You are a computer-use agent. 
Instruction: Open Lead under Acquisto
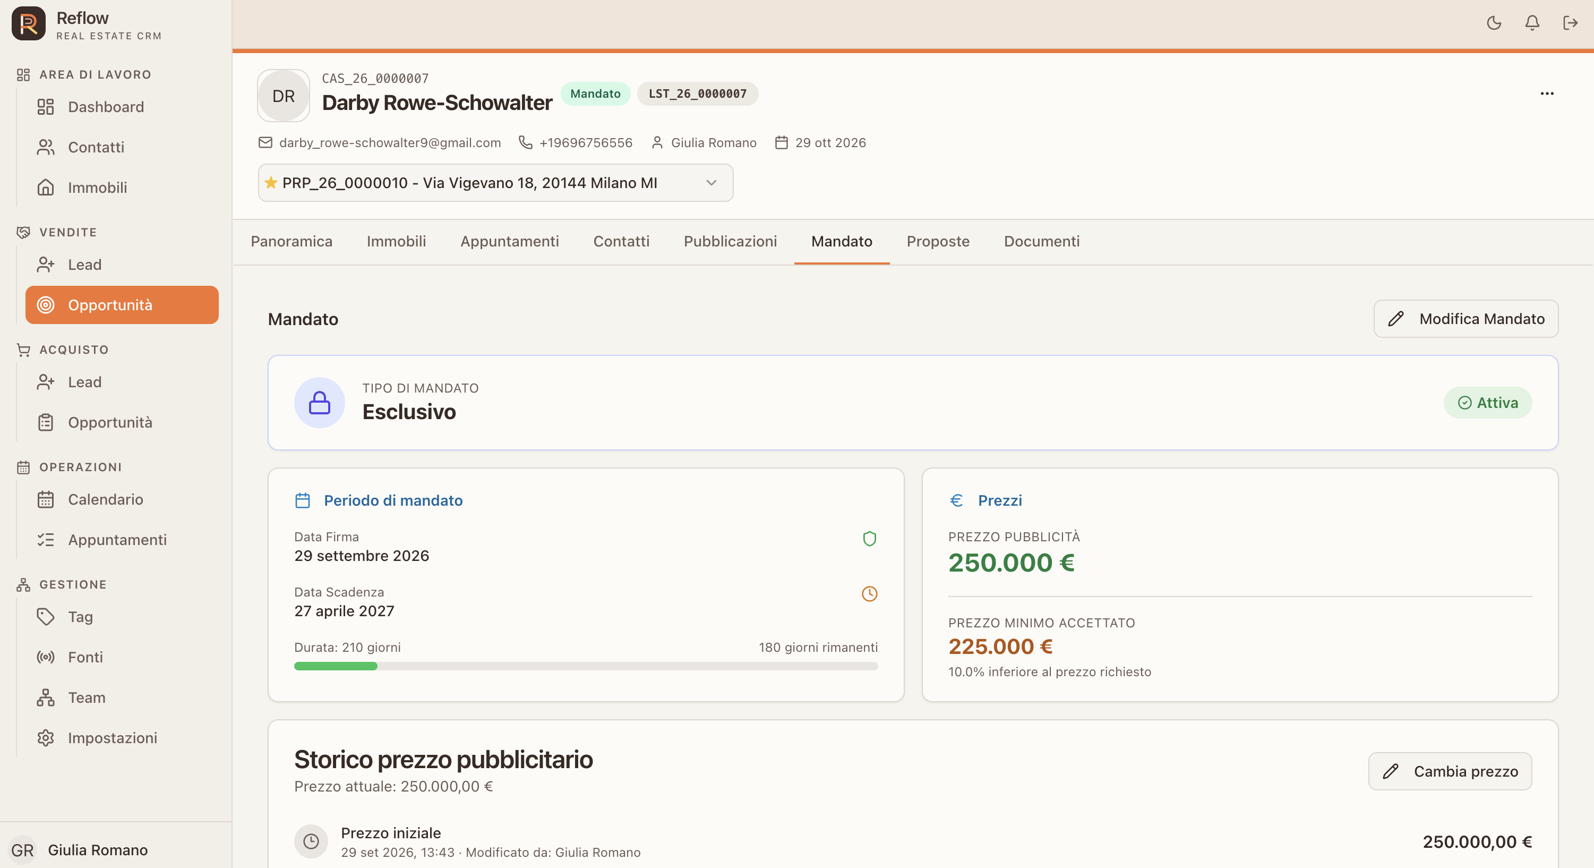point(122,382)
